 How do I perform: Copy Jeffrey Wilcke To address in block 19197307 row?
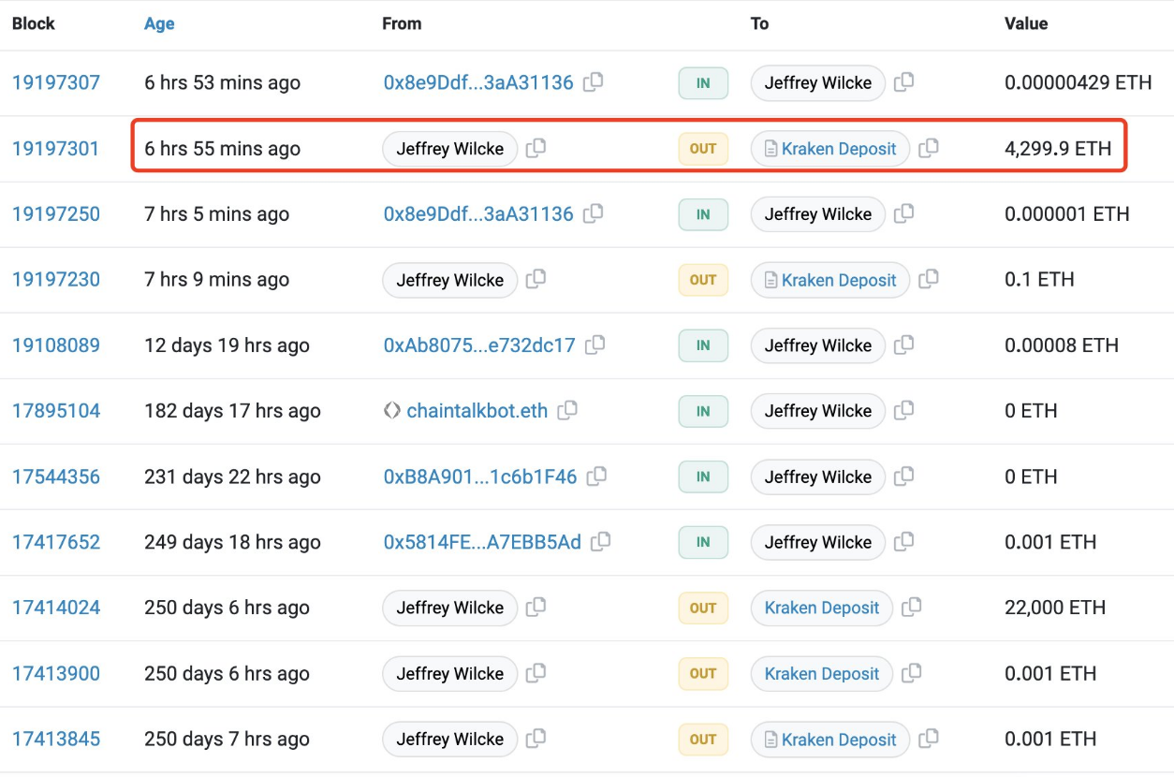(903, 82)
